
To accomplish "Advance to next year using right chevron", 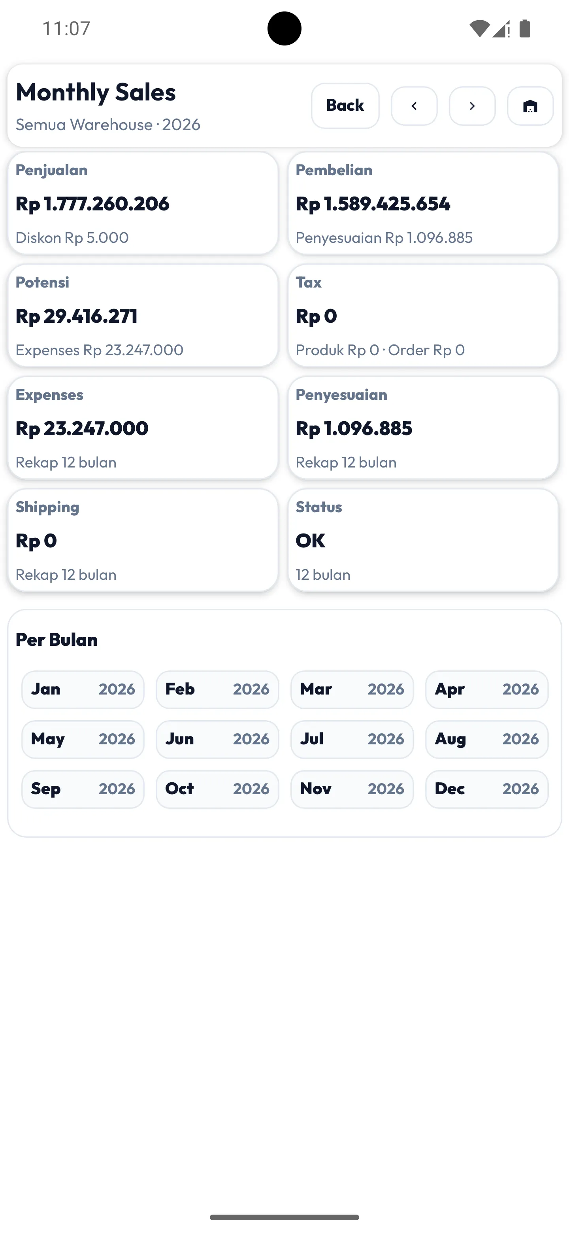I will pyautogui.click(x=472, y=106).
